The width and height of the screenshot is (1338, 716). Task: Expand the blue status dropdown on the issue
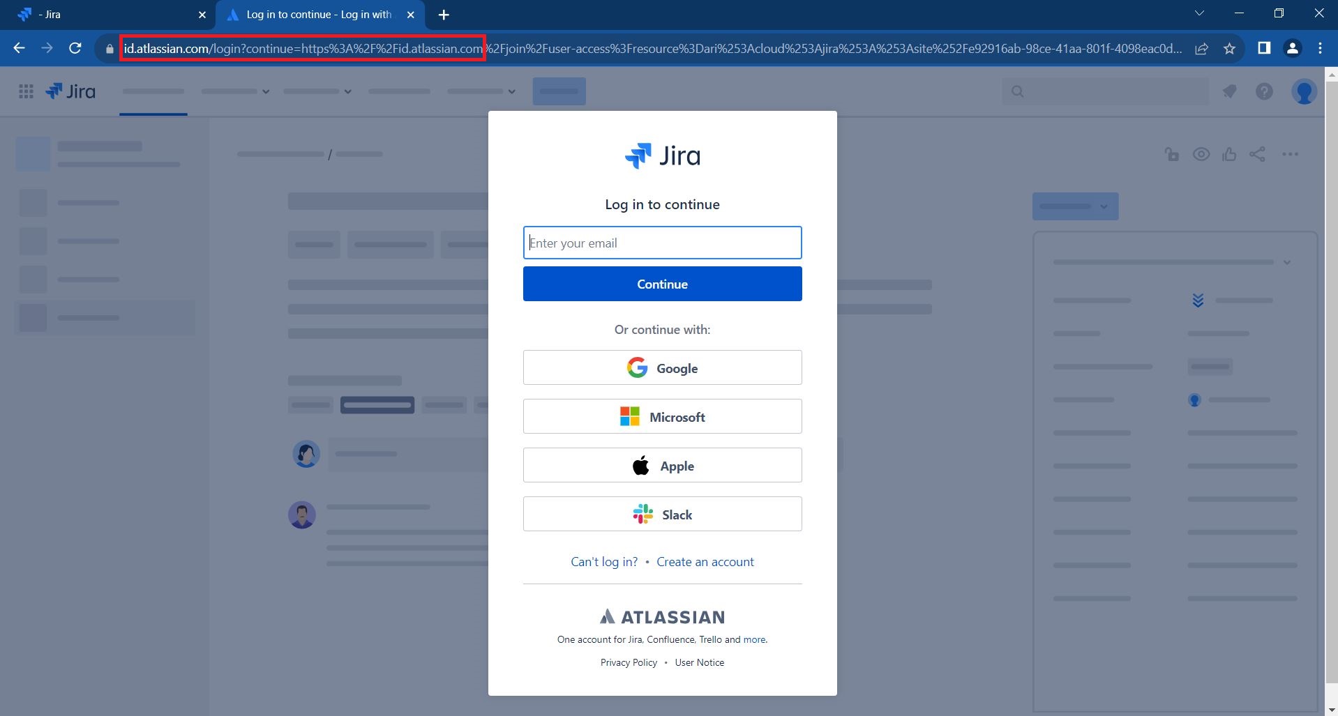point(1075,206)
